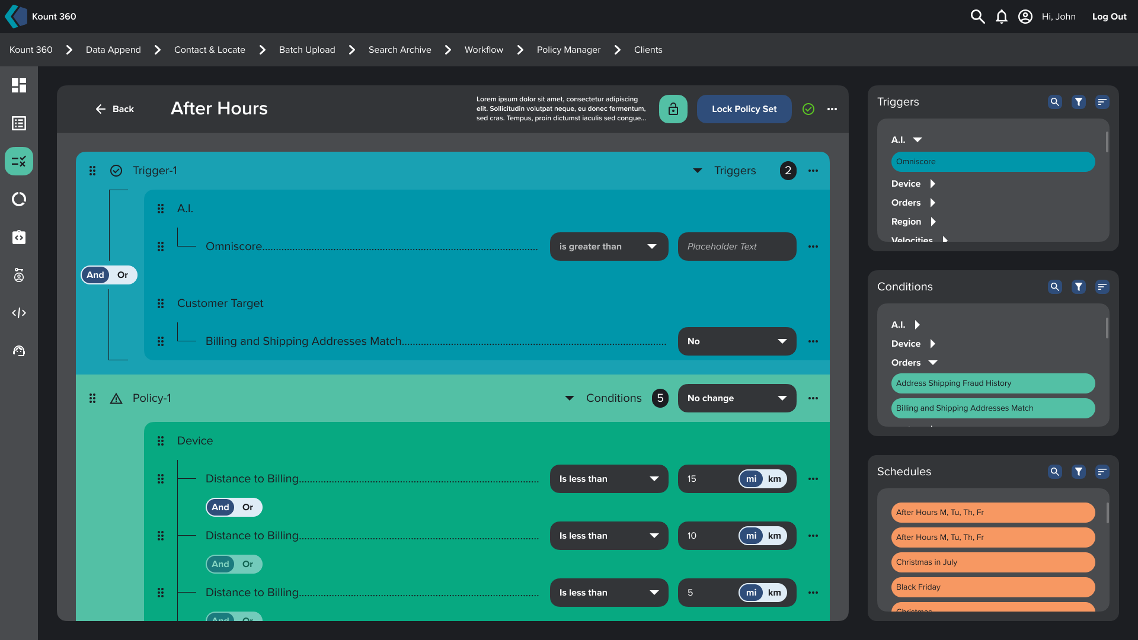
Task: Open the 'is greater than' Omniscore dropdown
Action: (x=609, y=247)
